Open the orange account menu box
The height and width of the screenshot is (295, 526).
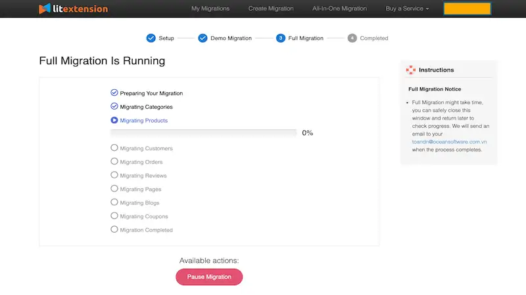[x=467, y=9]
